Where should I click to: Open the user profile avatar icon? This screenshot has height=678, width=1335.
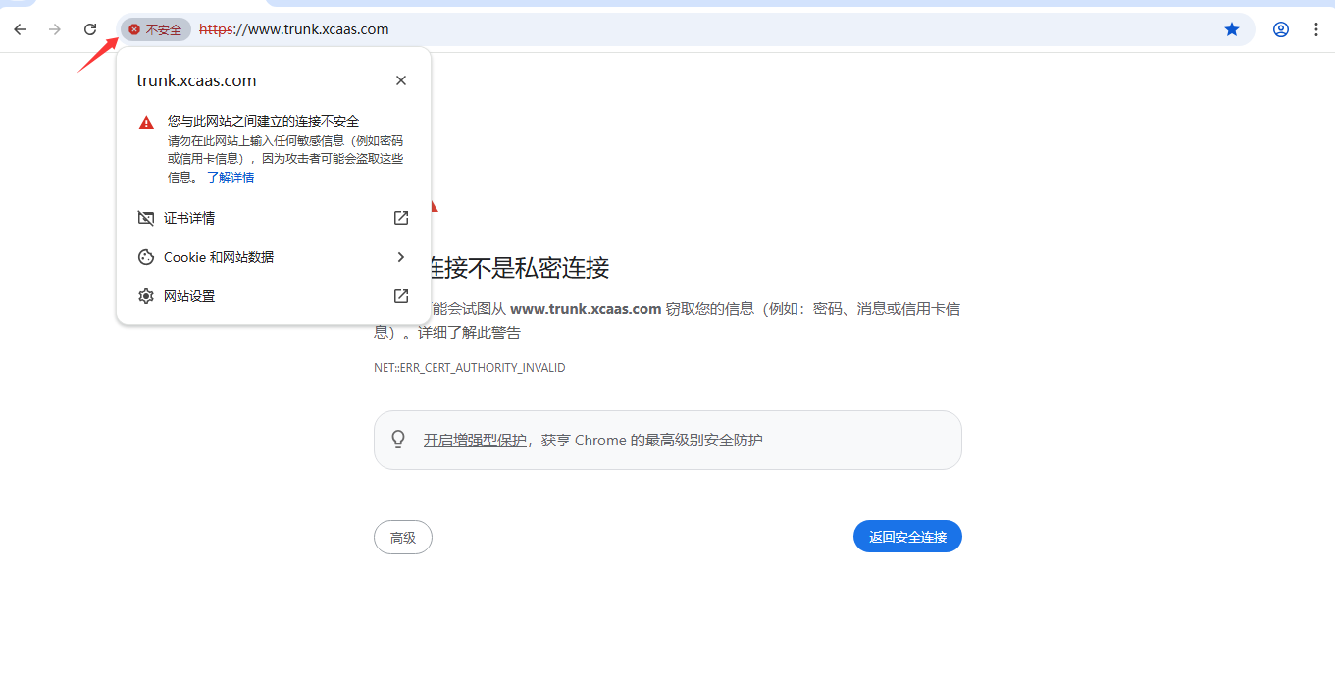tap(1281, 29)
